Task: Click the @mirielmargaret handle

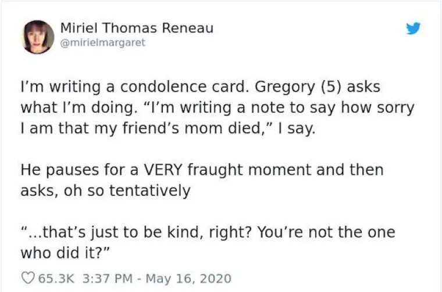Action: point(102,42)
